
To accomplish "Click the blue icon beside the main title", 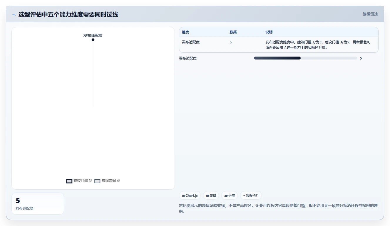I will tap(14, 15).
